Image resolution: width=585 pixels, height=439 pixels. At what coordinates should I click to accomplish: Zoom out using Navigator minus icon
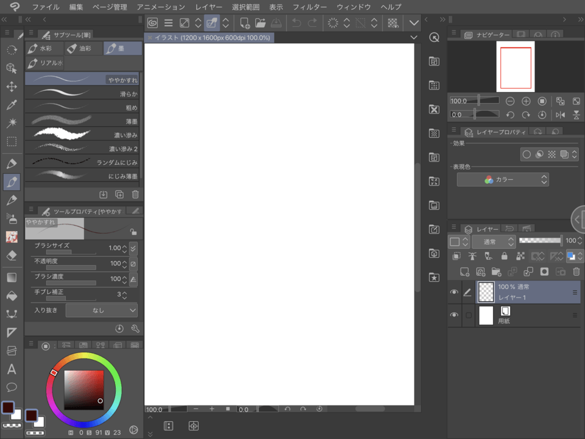coord(510,101)
